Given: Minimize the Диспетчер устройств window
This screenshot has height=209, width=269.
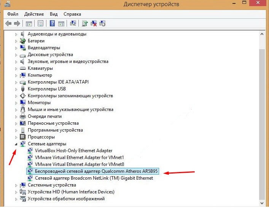Looking at the screenshot, I should (x=234, y=3).
